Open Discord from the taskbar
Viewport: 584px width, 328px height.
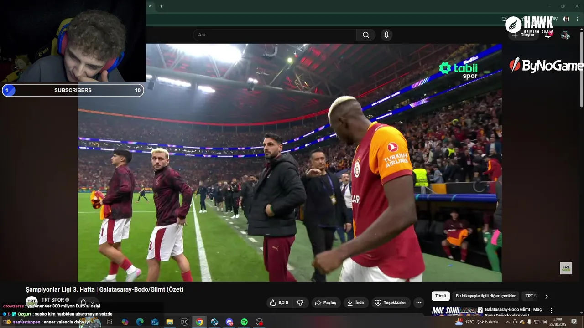(x=229, y=322)
